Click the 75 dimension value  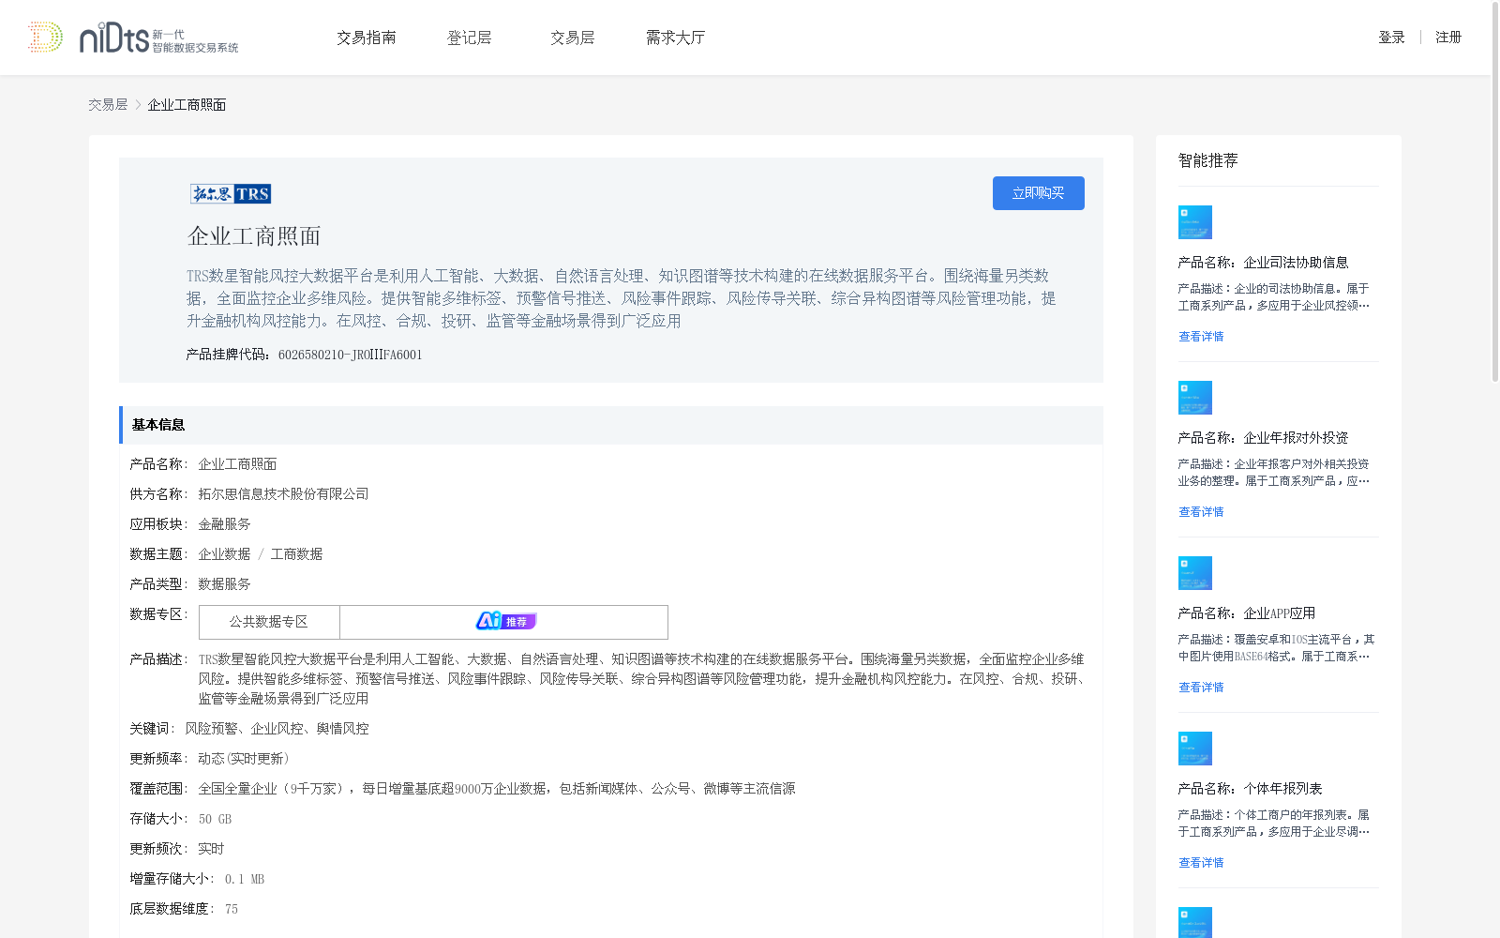[232, 909]
